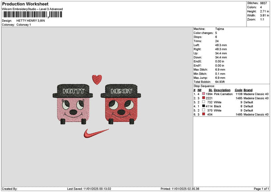Click the 'Black' description in stop 4
Image resolution: width=271 pixels, height=192 pixels.
[217, 106]
